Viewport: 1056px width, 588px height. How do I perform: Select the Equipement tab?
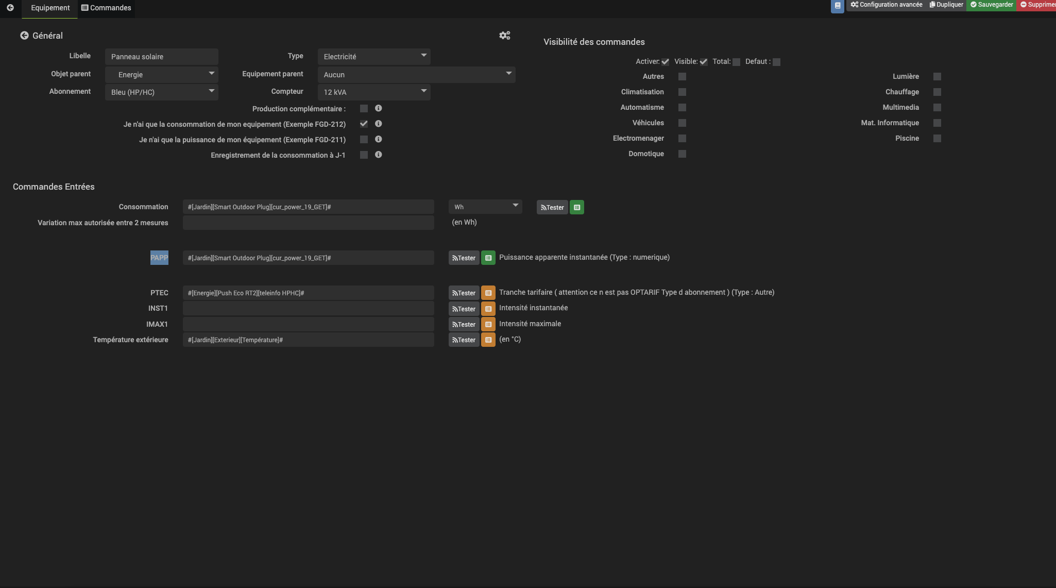[x=50, y=8]
